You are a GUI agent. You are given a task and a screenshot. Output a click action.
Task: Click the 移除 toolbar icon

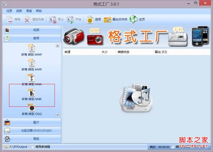(10, 20)
